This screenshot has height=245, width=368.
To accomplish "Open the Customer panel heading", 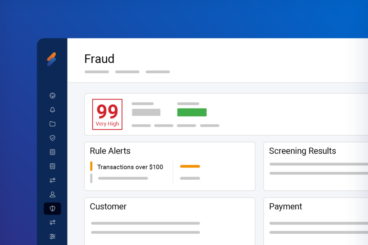I will tap(108, 207).
